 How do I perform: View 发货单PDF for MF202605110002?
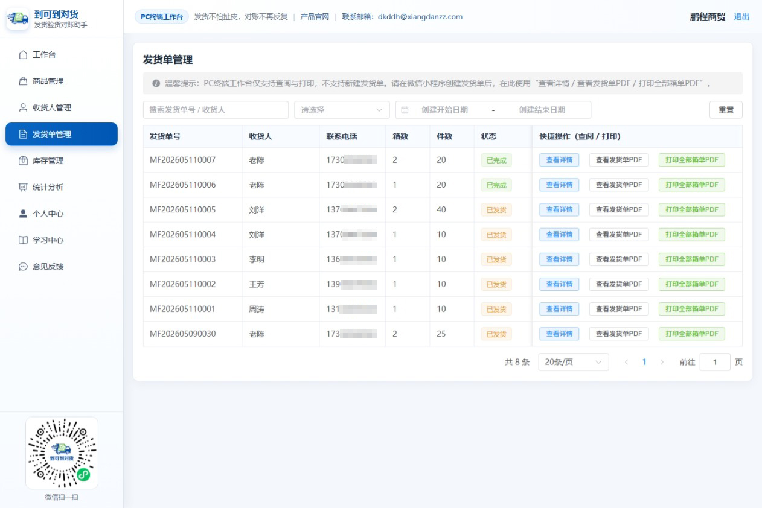619,284
